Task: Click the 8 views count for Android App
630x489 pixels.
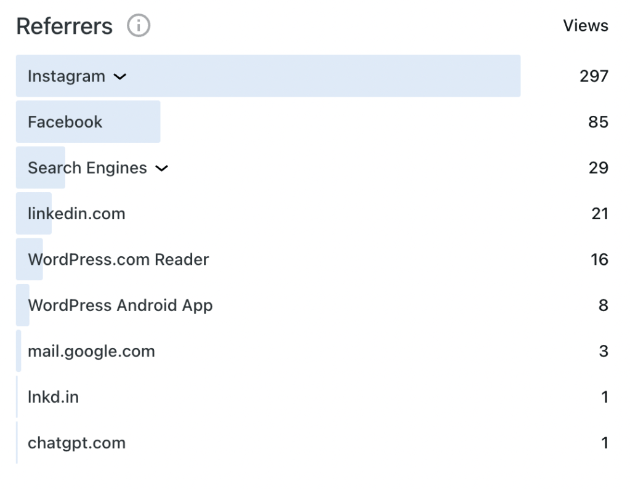Action: 604,305
